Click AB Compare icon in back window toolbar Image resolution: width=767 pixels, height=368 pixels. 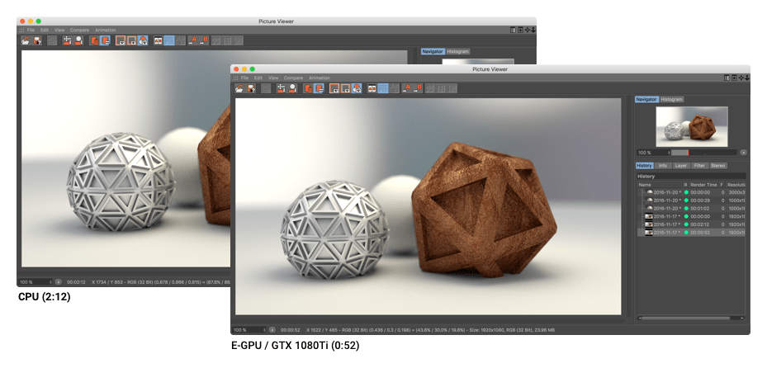point(159,40)
